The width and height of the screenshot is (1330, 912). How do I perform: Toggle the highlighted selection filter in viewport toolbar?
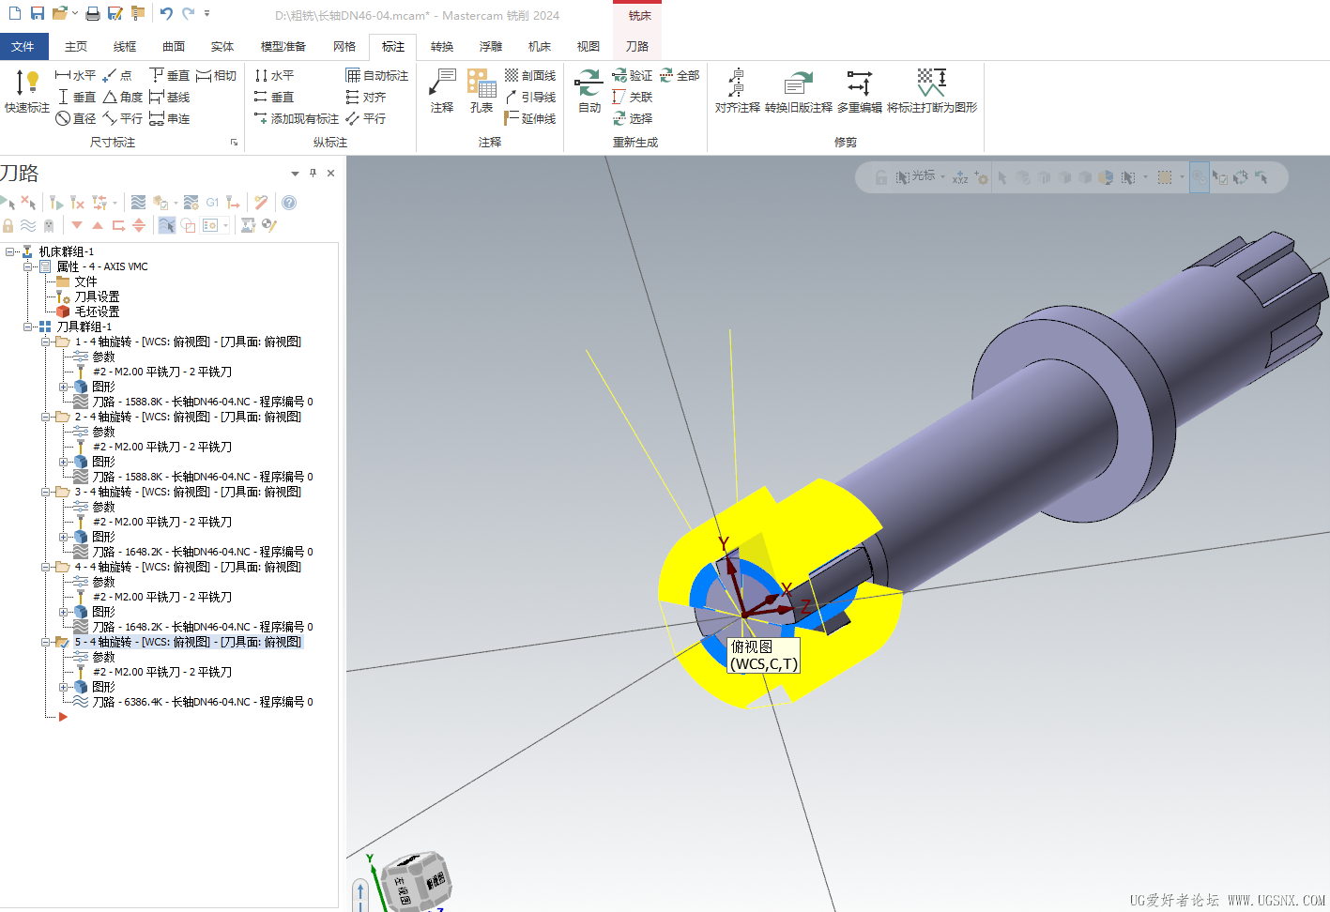pyautogui.click(x=1200, y=177)
